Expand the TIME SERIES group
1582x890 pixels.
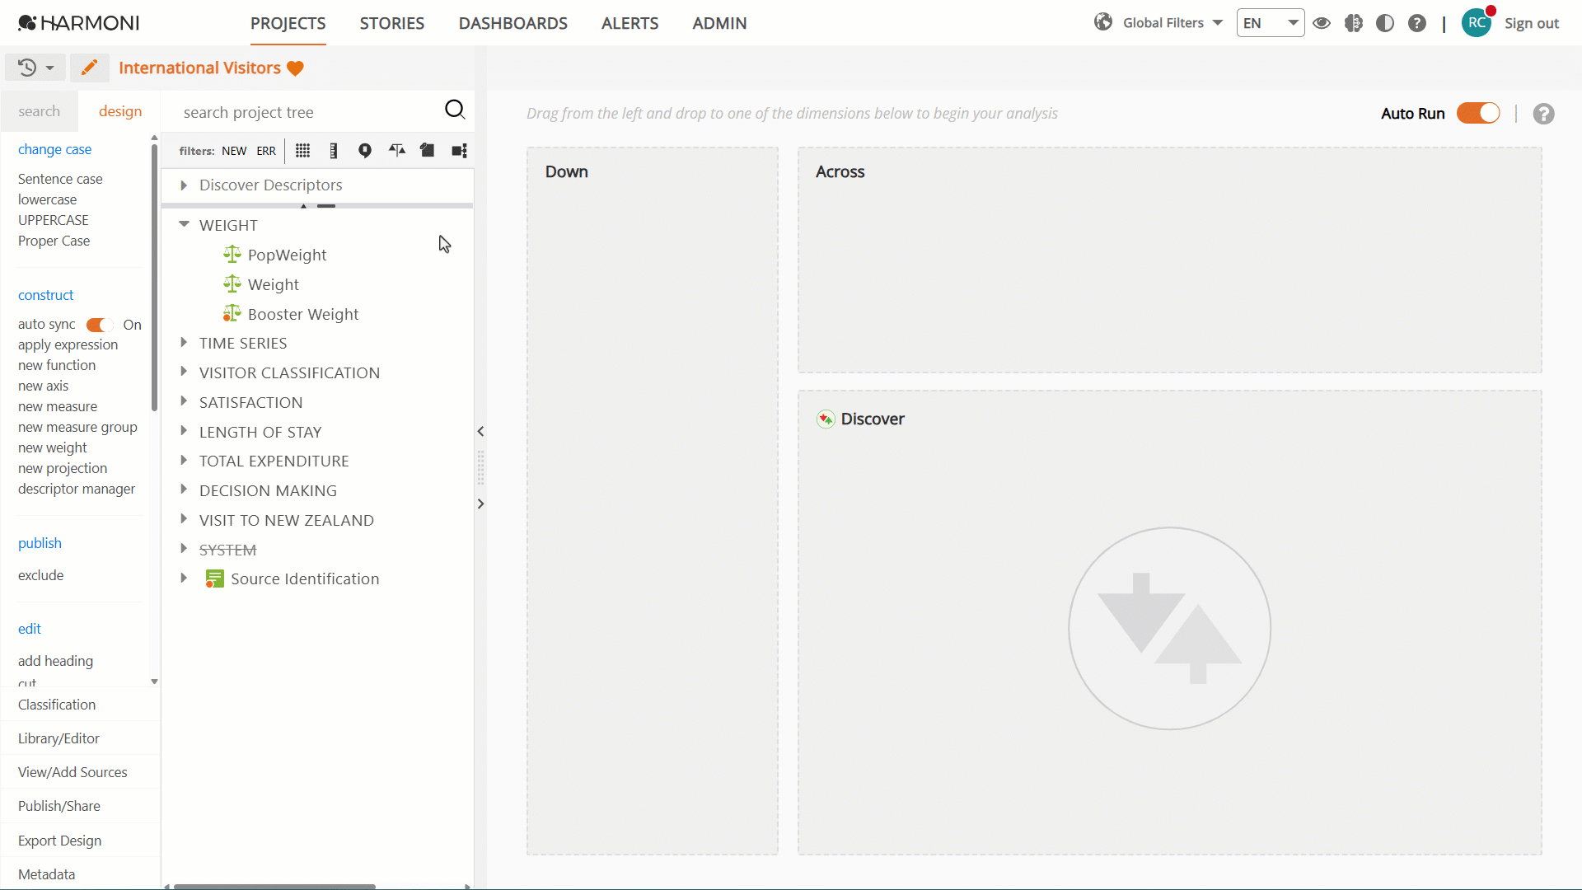pyautogui.click(x=184, y=342)
